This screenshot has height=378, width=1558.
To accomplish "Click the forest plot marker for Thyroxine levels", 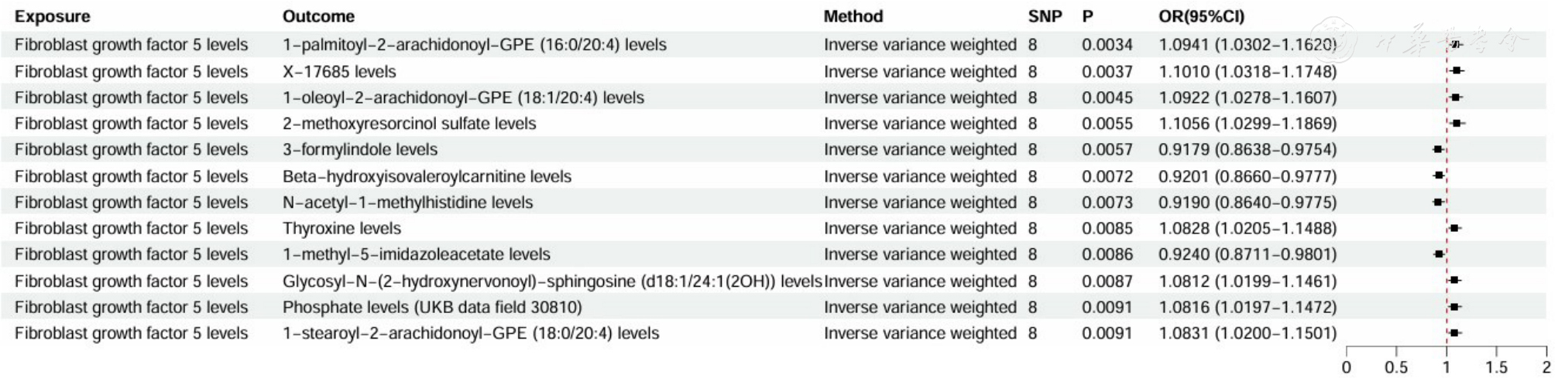I will pyautogui.click(x=1454, y=228).
